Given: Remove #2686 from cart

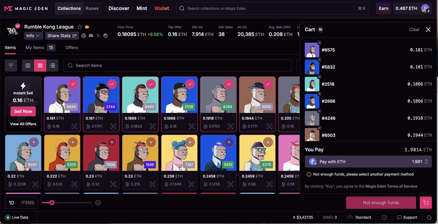Looking at the screenshot, I should point(319,94).
